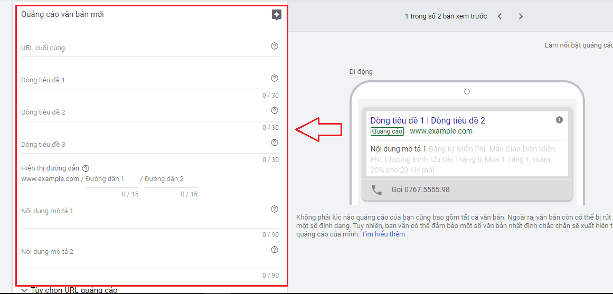Click the ad suggestions sparkle icon

tap(276, 15)
